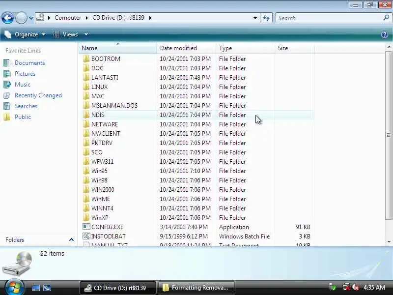393x295 pixels.
Task: Click in the Search box
Action: pyautogui.click(x=330, y=18)
